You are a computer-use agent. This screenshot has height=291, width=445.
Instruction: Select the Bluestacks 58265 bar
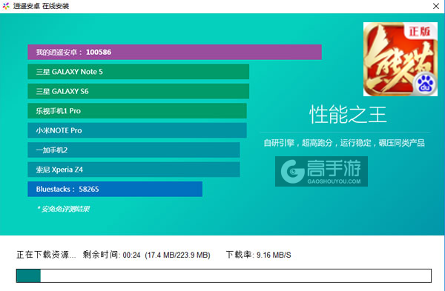point(115,189)
